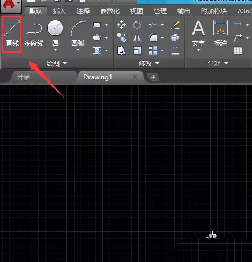
Task: Select the Stretch tool icon
Action: click(x=122, y=50)
